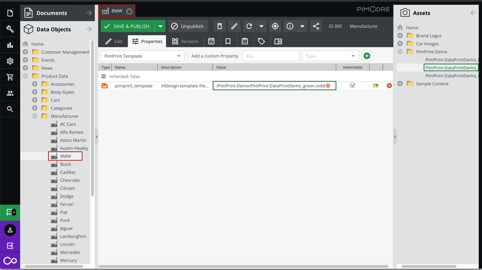
Task: Expand the Brand Logos asset folder
Action: 400,36
